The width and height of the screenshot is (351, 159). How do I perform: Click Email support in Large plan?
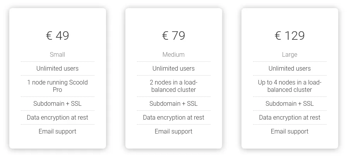[x=289, y=131]
